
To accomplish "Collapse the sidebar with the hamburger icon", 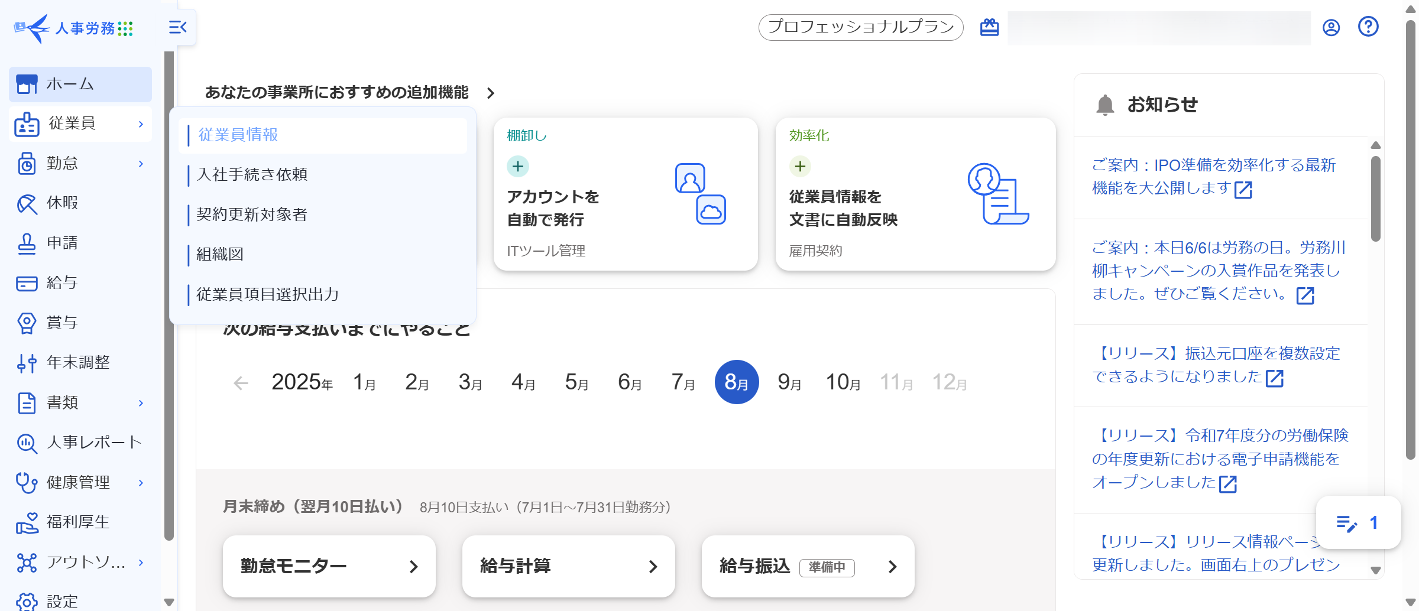I will click(x=177, y=27).
